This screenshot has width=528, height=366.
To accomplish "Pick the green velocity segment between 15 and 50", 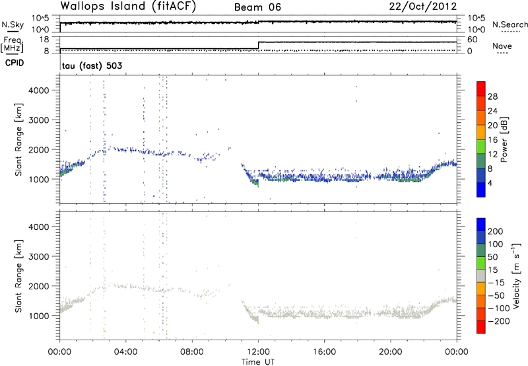I will [481, 263].
